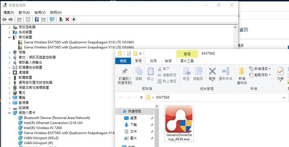Click the Back arrow in Device Manager toolbar

[4, 19]
